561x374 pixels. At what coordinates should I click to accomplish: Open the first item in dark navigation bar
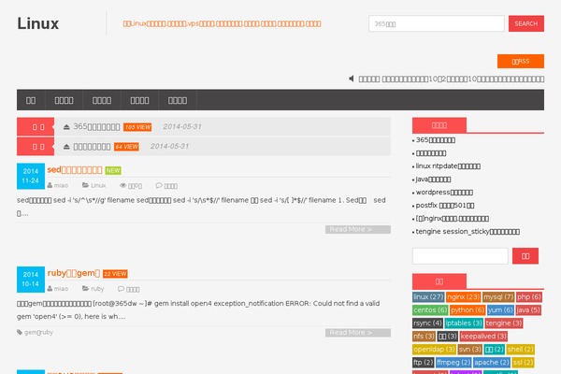(31, 100)
